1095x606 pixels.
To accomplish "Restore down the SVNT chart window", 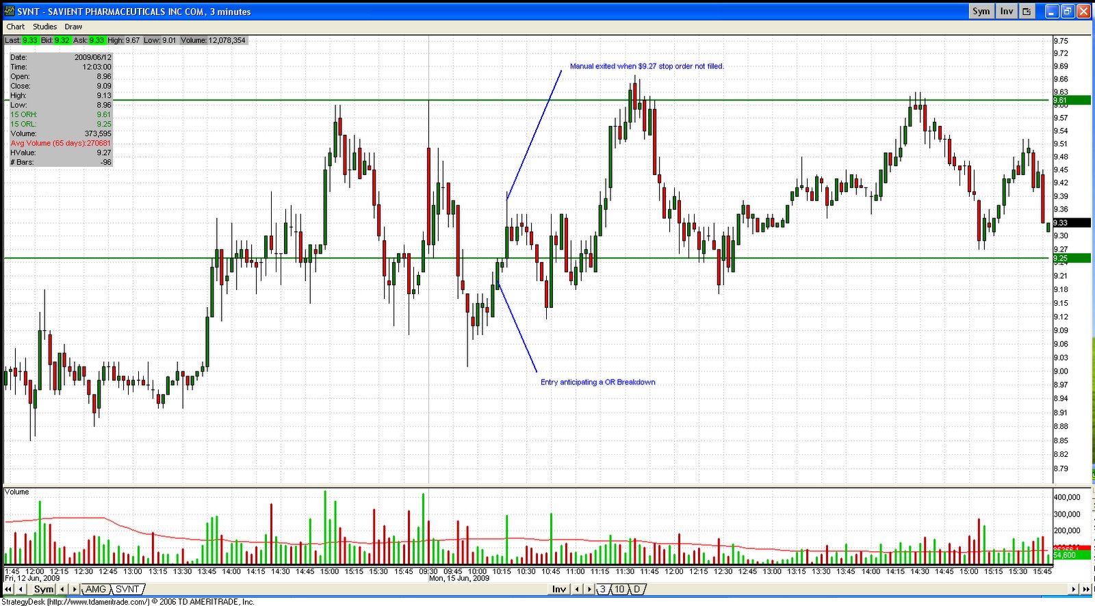I will [x=1067, y=11].
